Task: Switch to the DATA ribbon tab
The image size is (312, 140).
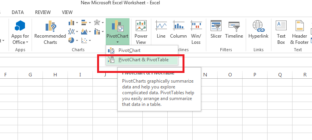Action: 18,12
